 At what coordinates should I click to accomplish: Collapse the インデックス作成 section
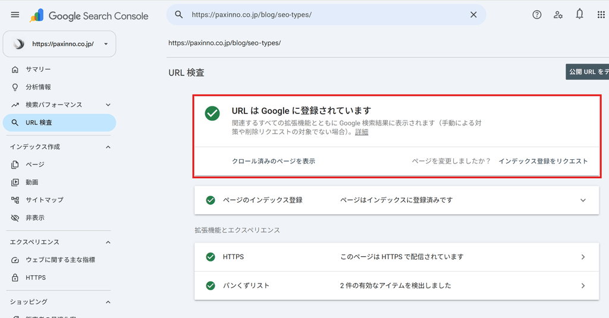coord(108,147)
